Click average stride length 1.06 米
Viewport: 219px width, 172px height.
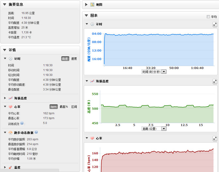32,159
